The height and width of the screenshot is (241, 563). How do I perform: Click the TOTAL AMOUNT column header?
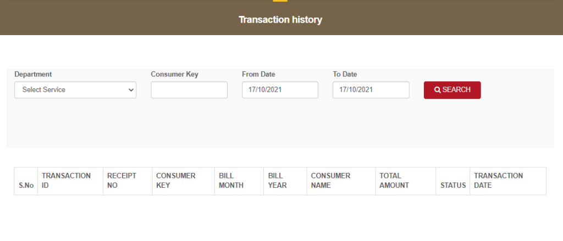406,181
